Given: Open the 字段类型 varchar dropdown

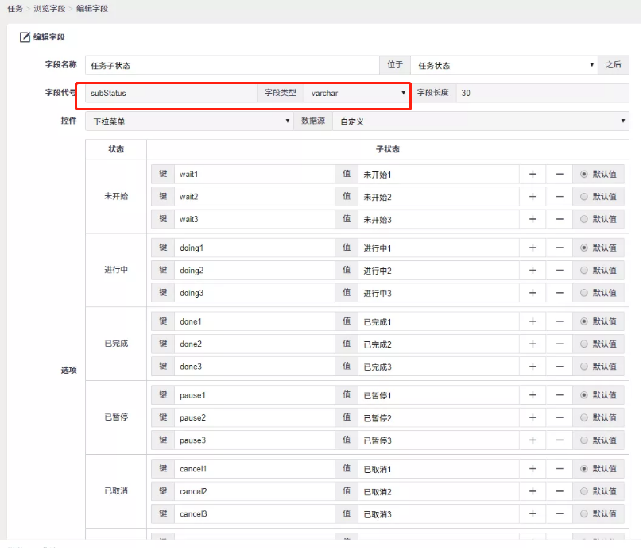Looking at the screenshot, I should pos(357,93).
